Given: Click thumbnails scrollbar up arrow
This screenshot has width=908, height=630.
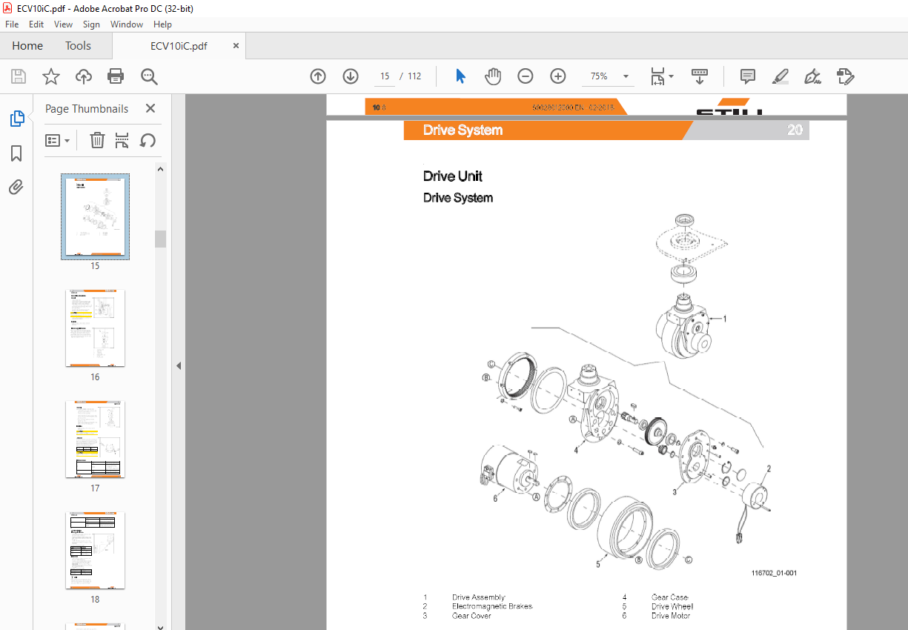Looking at the screenshot, I should (x=160, y=169).
